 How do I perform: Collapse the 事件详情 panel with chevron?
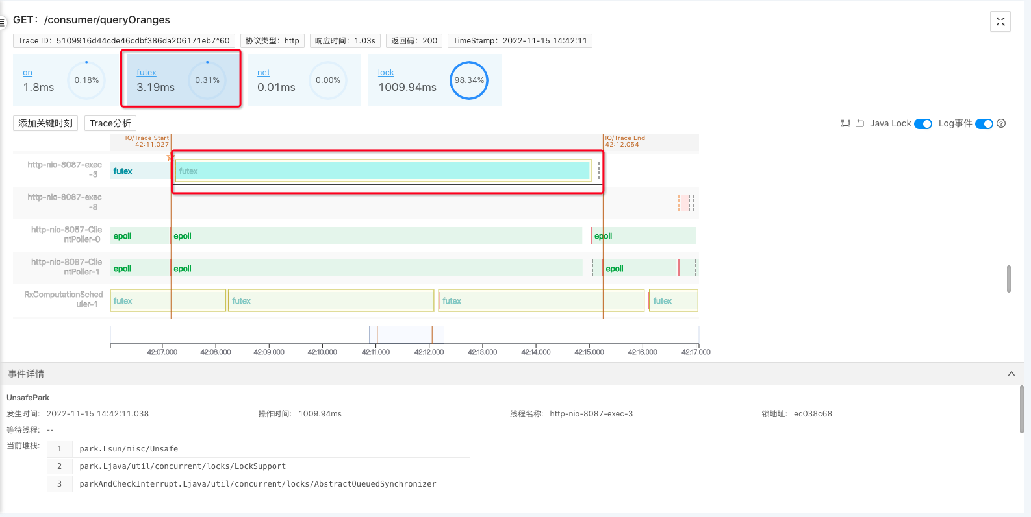pyautogui.click(x=1011, y=374)
